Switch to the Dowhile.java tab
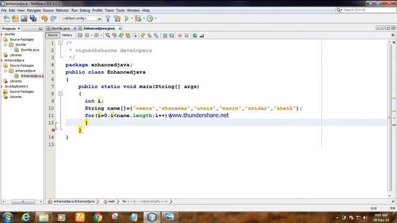This screenshot has width=397, height=223. pos(60,28)
